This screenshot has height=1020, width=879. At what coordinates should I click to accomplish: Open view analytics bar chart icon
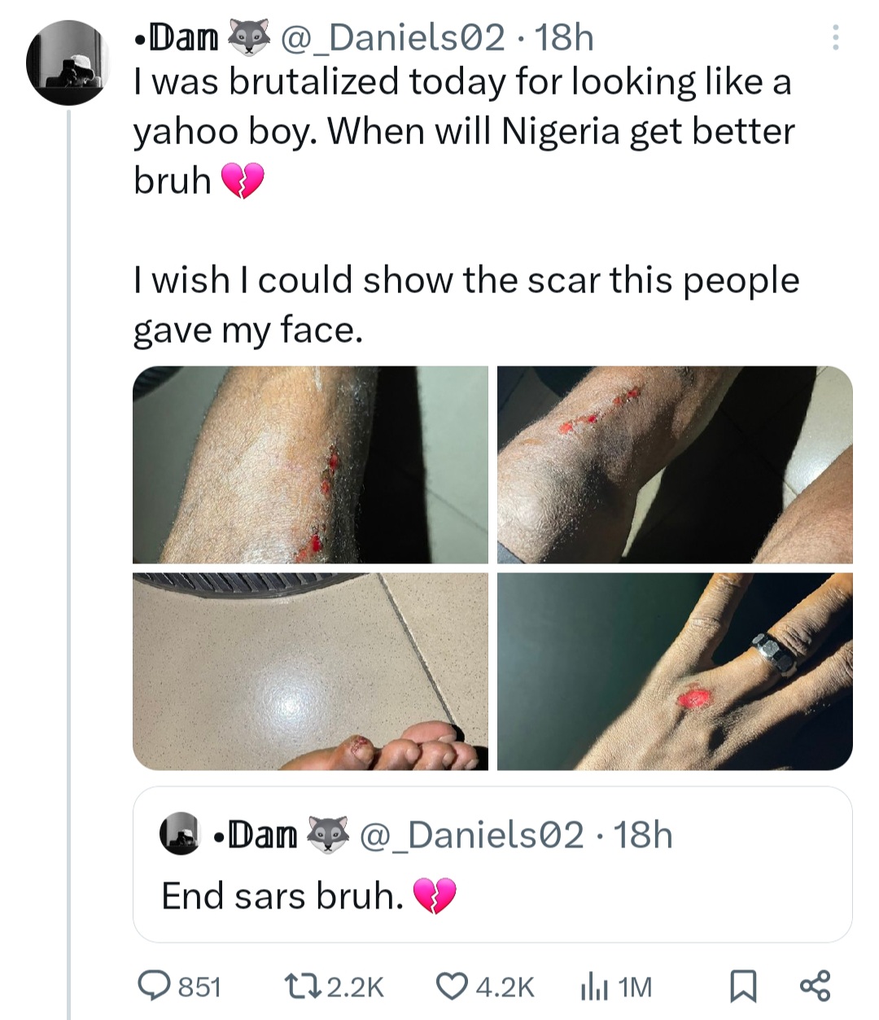click(593, 987)
